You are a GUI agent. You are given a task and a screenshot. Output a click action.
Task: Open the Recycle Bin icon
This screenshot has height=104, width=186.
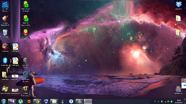click(5, 34)
